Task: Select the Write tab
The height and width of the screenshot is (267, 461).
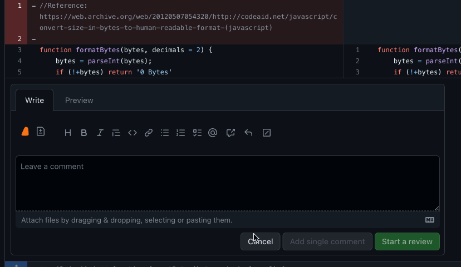Action: tap(35, 100)
